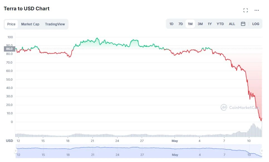Switch to the Price tab
The image size is (269, 162).
point(11,24)
